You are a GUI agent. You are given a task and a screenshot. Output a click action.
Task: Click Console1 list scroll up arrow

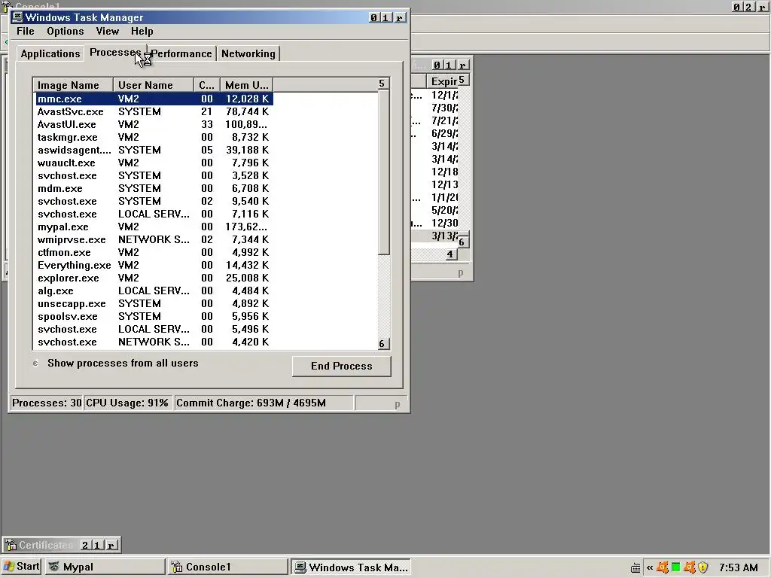coord(464,80)
